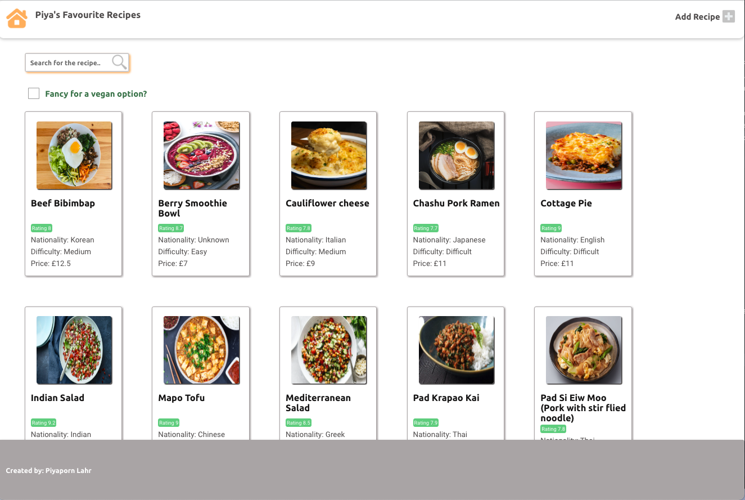Image resolution: width=745 pixels, height=500 pixels.
Task: Open the Cottage Pie recipe image
Action: pos(583,155)
